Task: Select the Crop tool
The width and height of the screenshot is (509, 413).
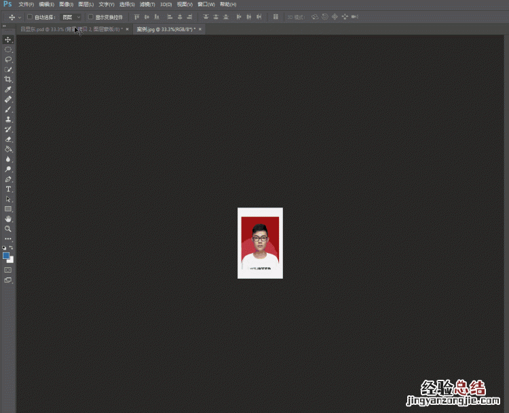Action: point(8,79)
